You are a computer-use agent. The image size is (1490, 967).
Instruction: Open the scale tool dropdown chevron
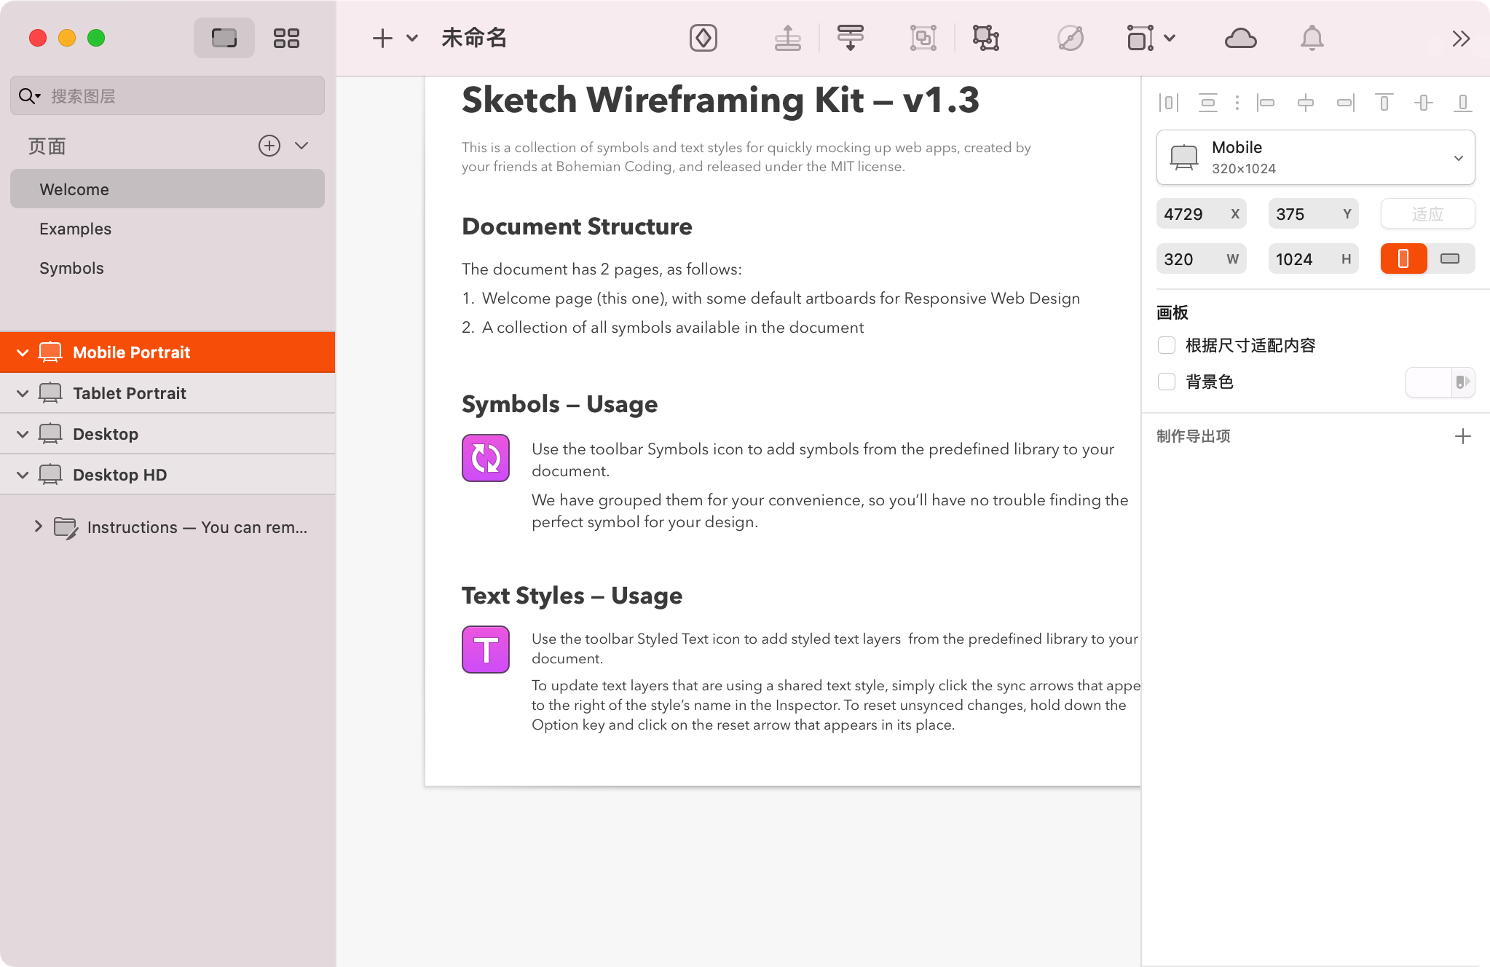1170,38
